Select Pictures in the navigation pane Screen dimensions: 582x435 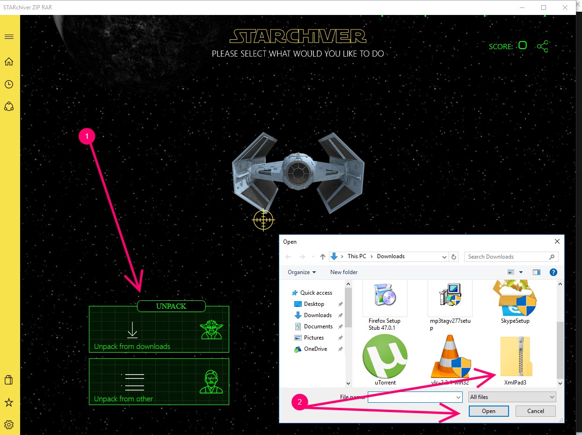click(310, 338)
